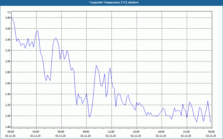Click the 09:00 time label
Screen dimensions: 223x139
[x=86, y=132]
